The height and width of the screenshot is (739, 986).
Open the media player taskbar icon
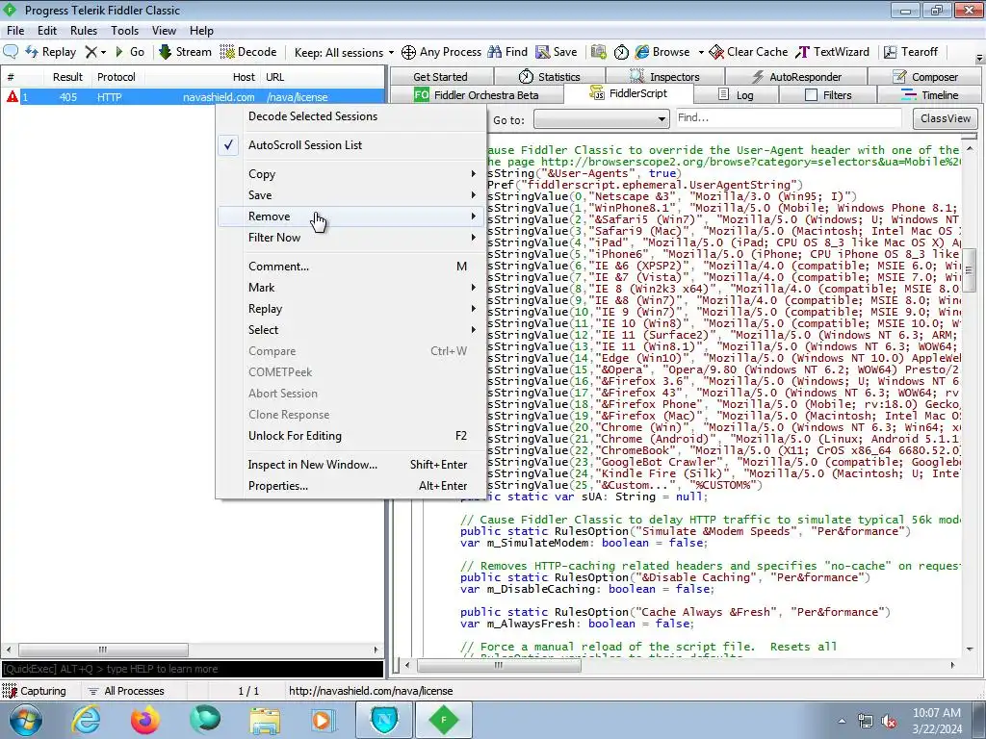[324, 720]
